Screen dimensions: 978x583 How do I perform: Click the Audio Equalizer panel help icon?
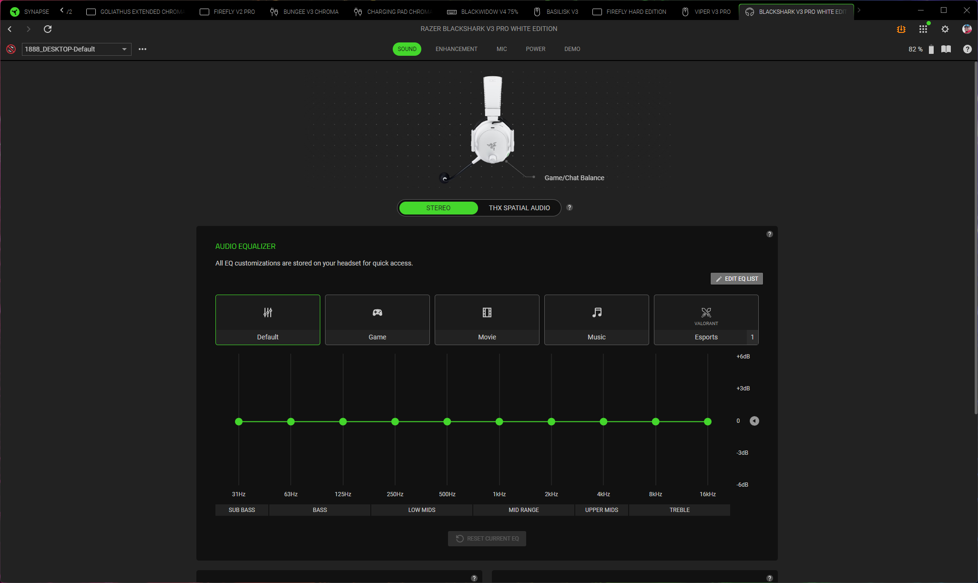pos(769,234)
